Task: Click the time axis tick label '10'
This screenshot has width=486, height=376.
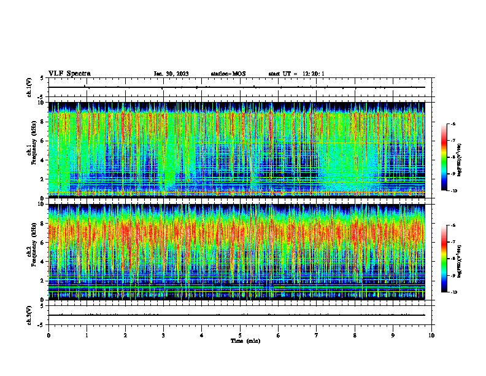Action: click(431, 335)
